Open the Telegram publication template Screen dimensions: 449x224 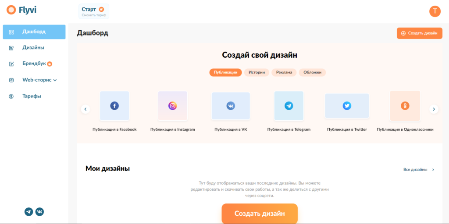[289, 106]
